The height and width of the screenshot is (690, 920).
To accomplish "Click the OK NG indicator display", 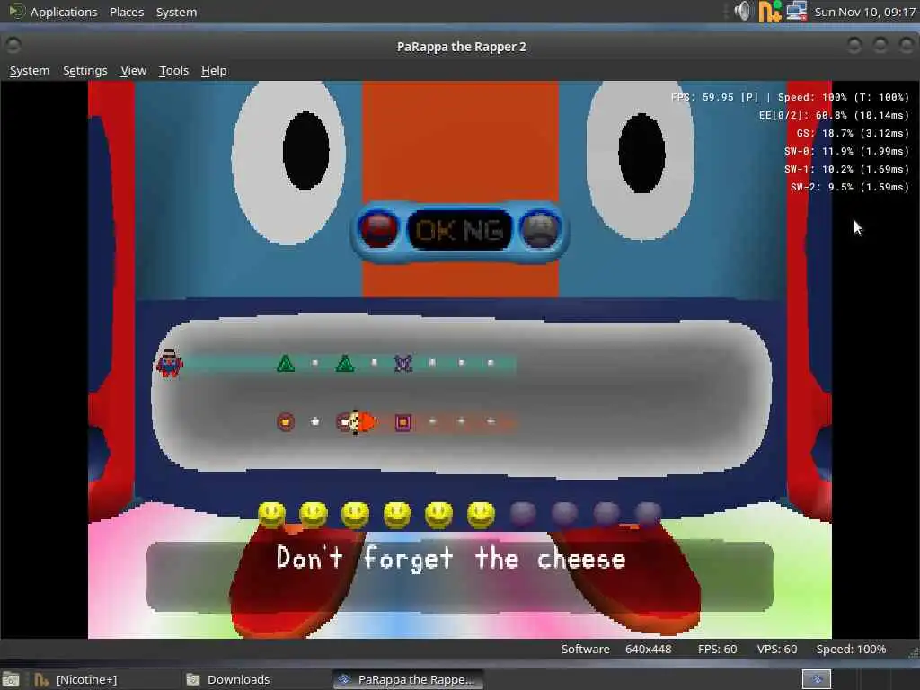I will coord(459,230).
